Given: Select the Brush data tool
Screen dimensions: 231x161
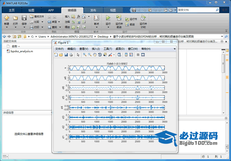Looking at the screenshot, I should coord(110,55).
